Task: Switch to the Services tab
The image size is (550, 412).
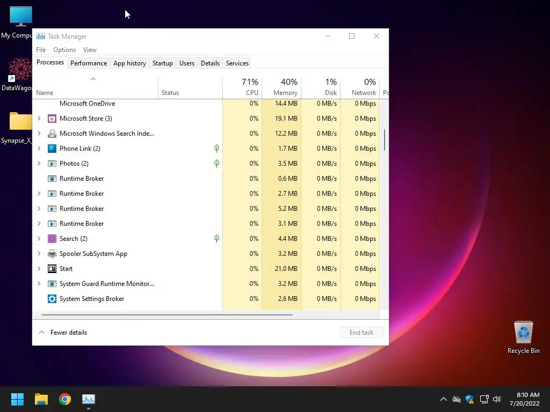Action: tap(237, 63)
